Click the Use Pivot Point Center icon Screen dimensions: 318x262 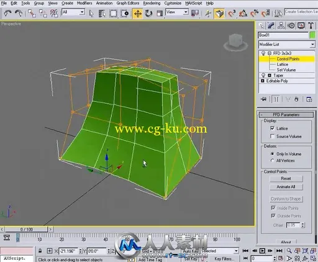point(195,13)
